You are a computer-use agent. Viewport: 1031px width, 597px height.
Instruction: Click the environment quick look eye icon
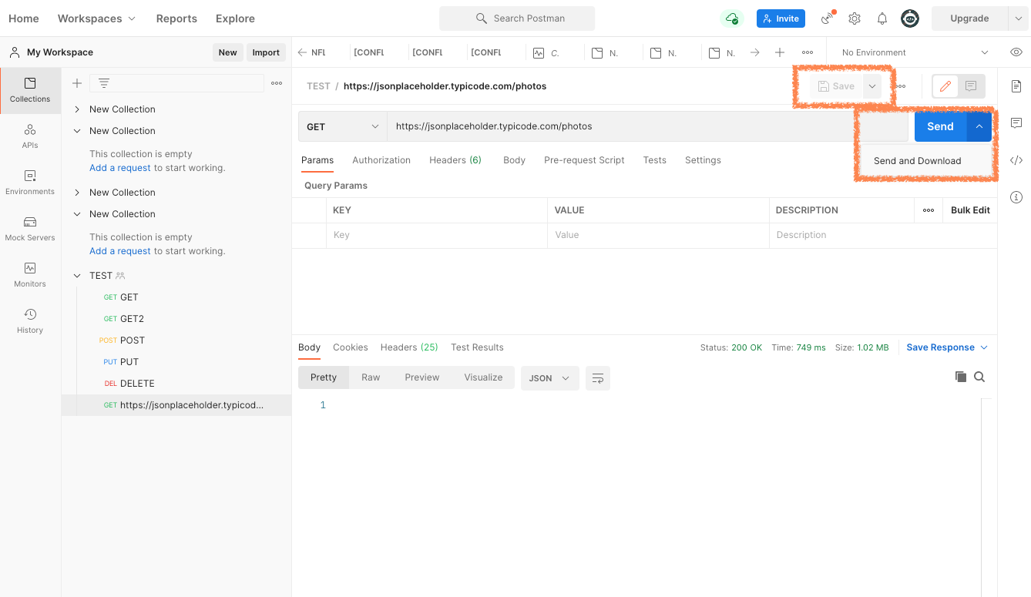point(1016,52)
